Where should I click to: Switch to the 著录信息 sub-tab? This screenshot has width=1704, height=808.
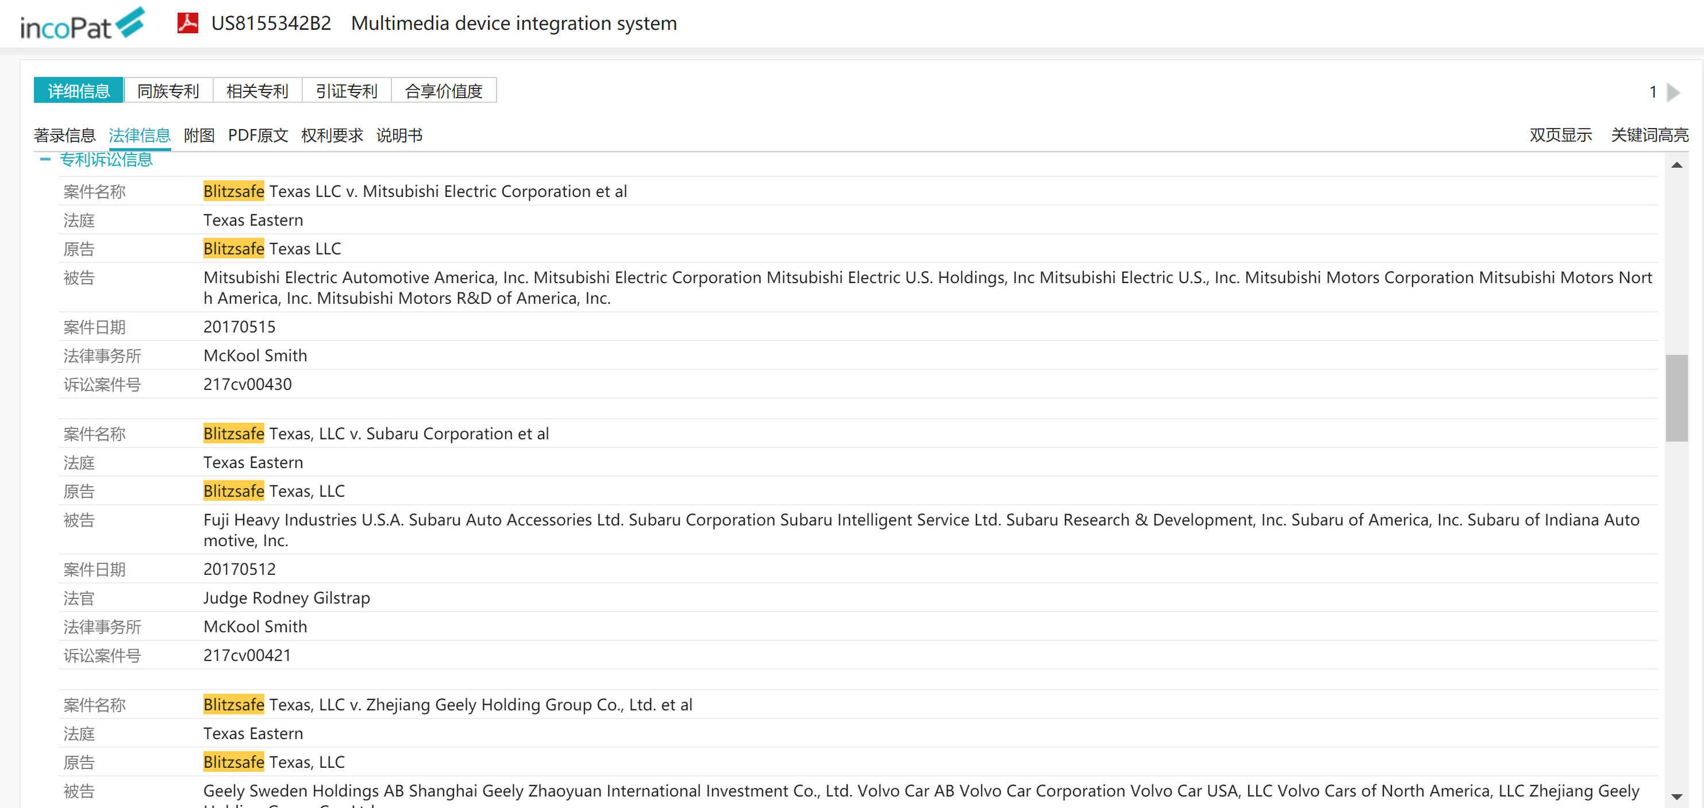pos(64,136)
